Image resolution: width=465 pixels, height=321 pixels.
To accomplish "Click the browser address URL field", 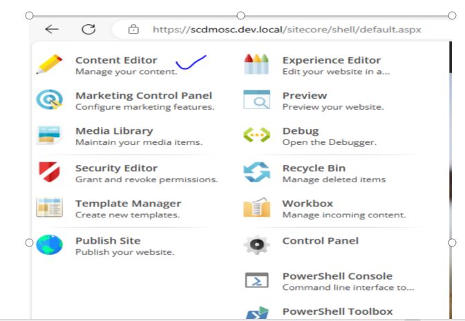I will click(x=287, y=30).
